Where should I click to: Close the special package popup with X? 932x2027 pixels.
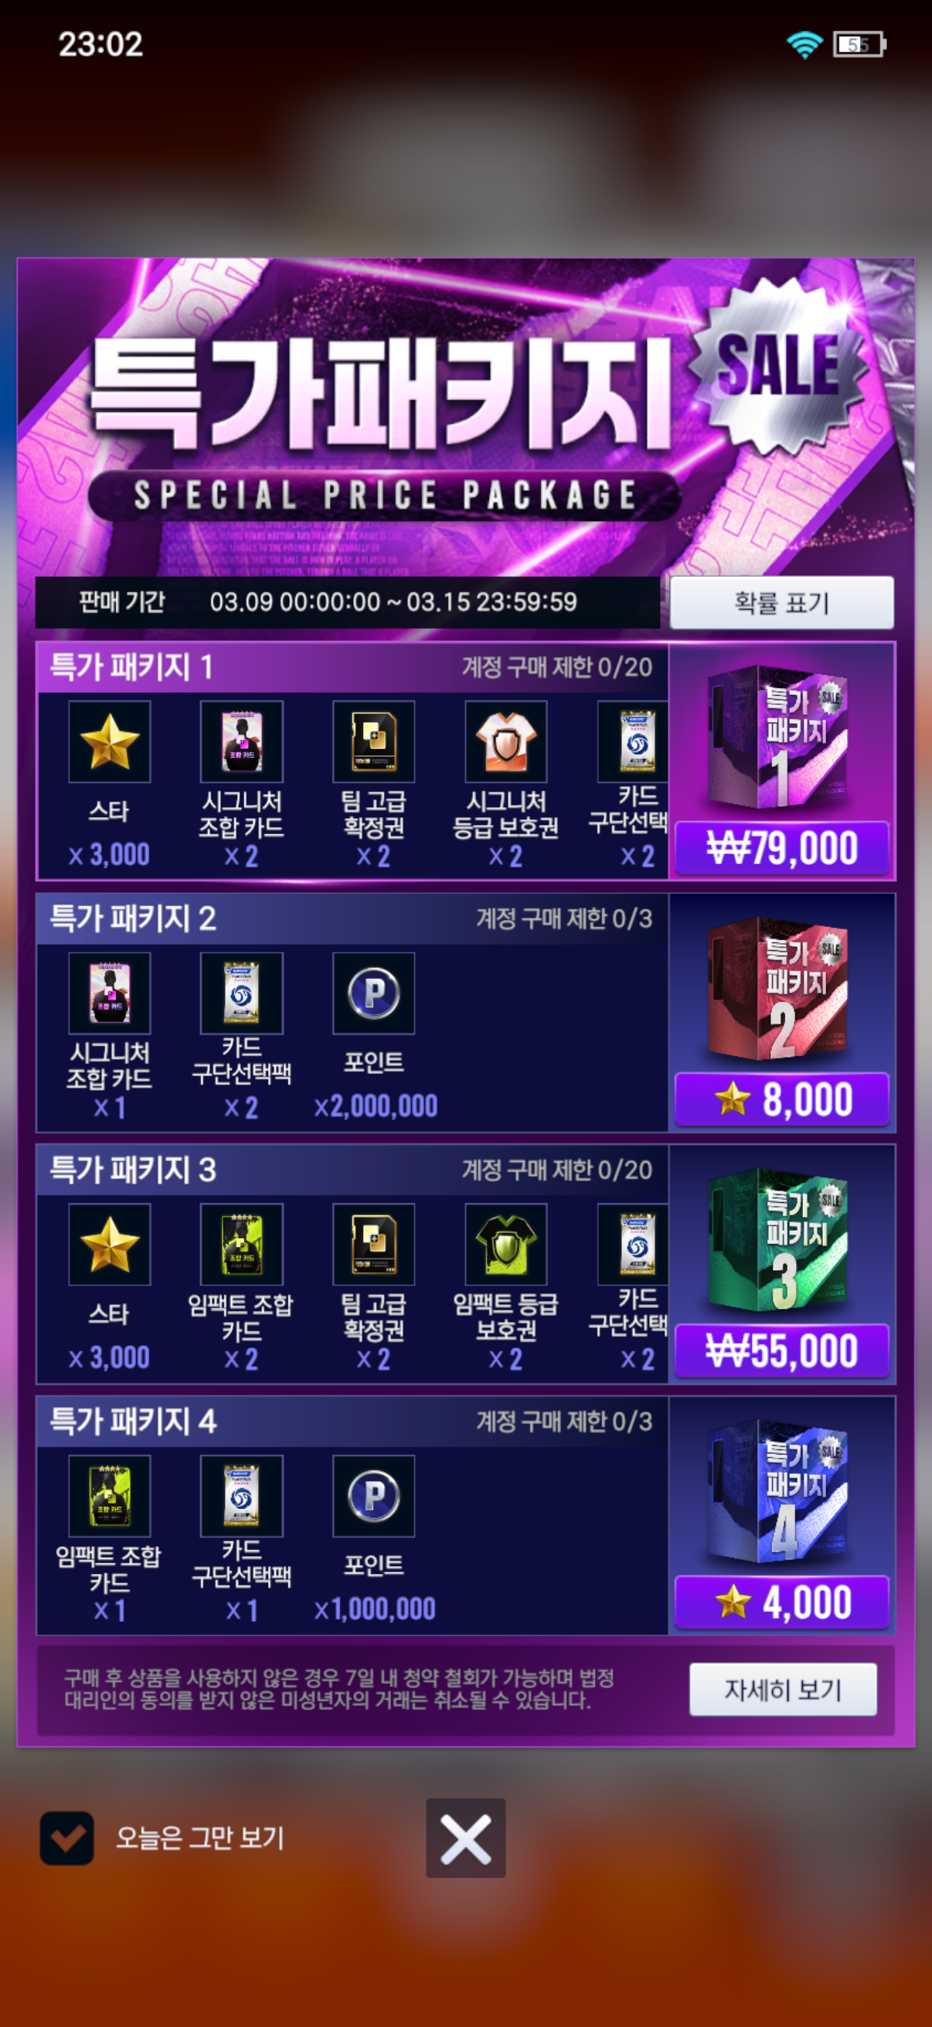tap(465, 1838)
